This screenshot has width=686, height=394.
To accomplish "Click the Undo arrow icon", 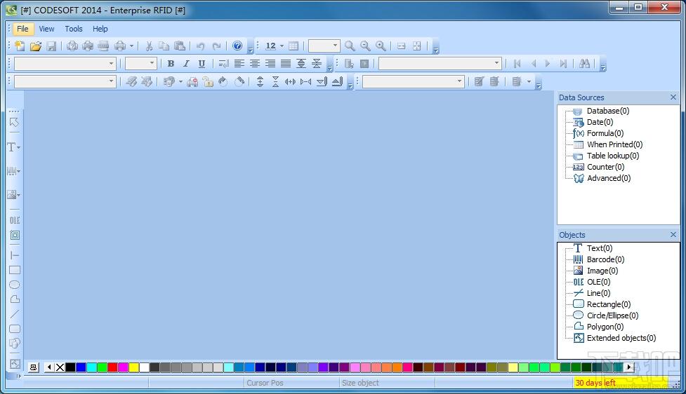I will 201,46.
